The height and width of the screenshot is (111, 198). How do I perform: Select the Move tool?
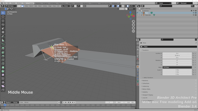point(3,21)
